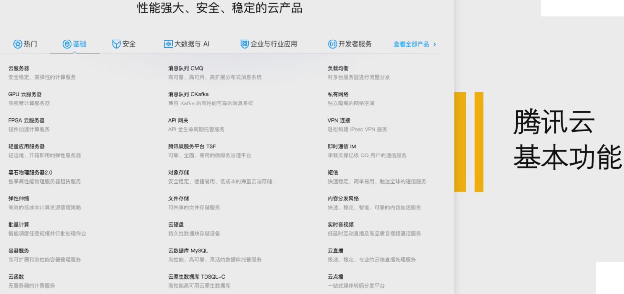
Task: Click description 兼容 Kafka 的高性能可靠的消息系统
Action: click(210, 103)
